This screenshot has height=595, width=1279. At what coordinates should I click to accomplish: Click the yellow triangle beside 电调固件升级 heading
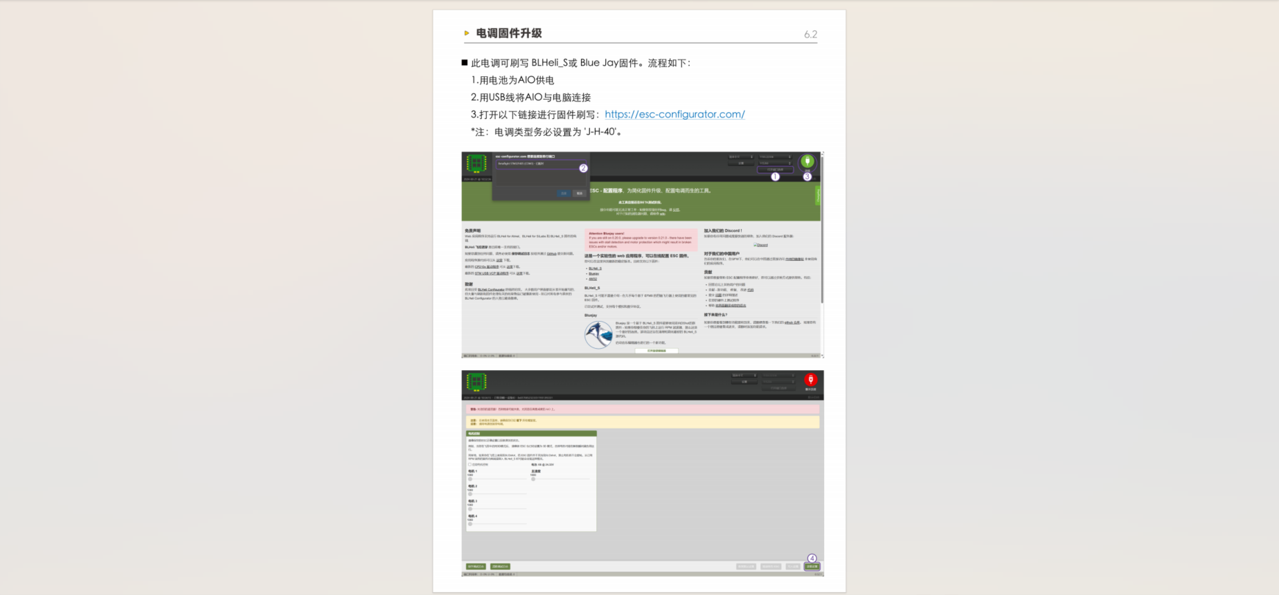point(467,33)
